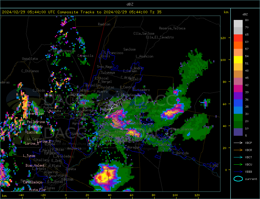Click the 'Ugarteche' place label
This screenshot has width=260, height=199.
click(x=78, y=134)
